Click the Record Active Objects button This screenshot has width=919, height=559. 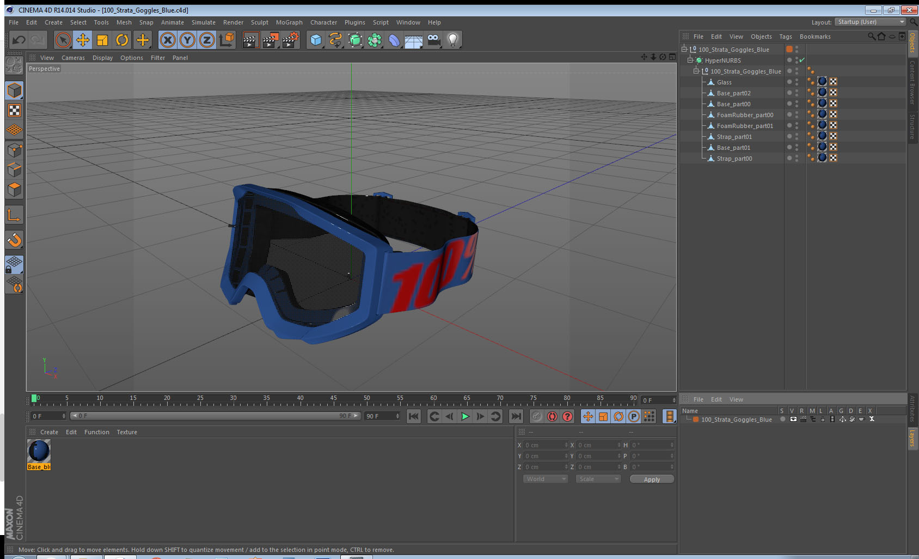[537, 416]
